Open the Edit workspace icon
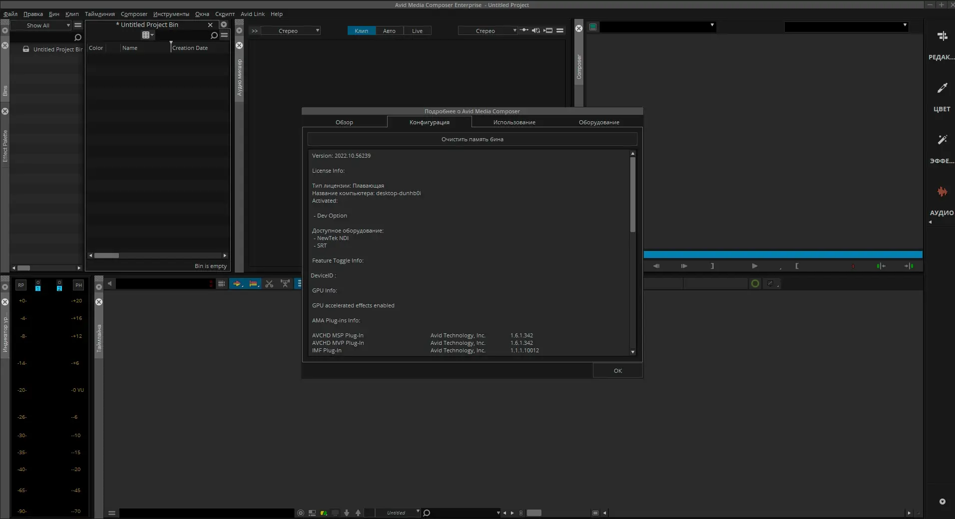The height and width of the screenshot is (519, 955). 942,36
